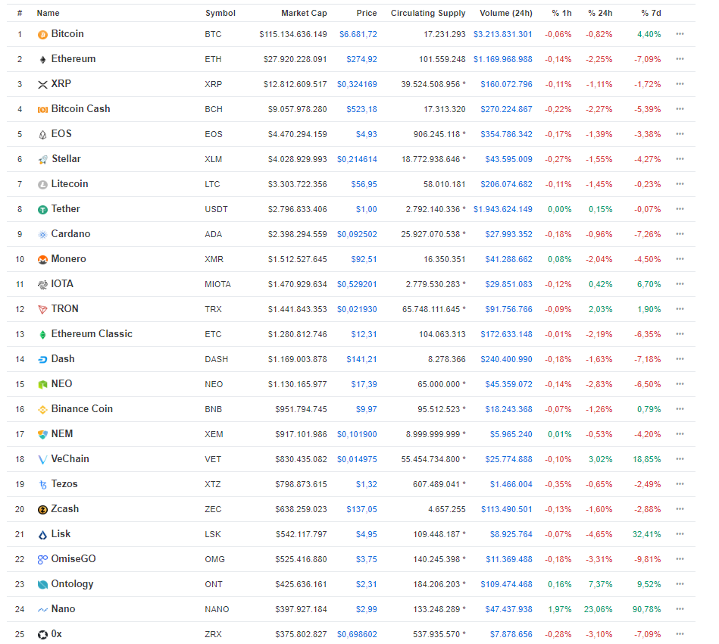Show more options for Monero row
Image resolution: width=719 pixels, height=644 pixels.
680,258
